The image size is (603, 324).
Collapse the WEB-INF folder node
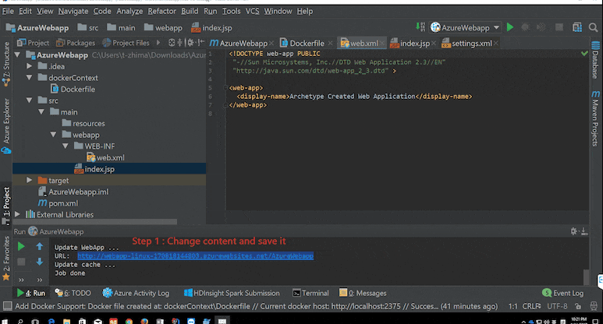[66, 146]
